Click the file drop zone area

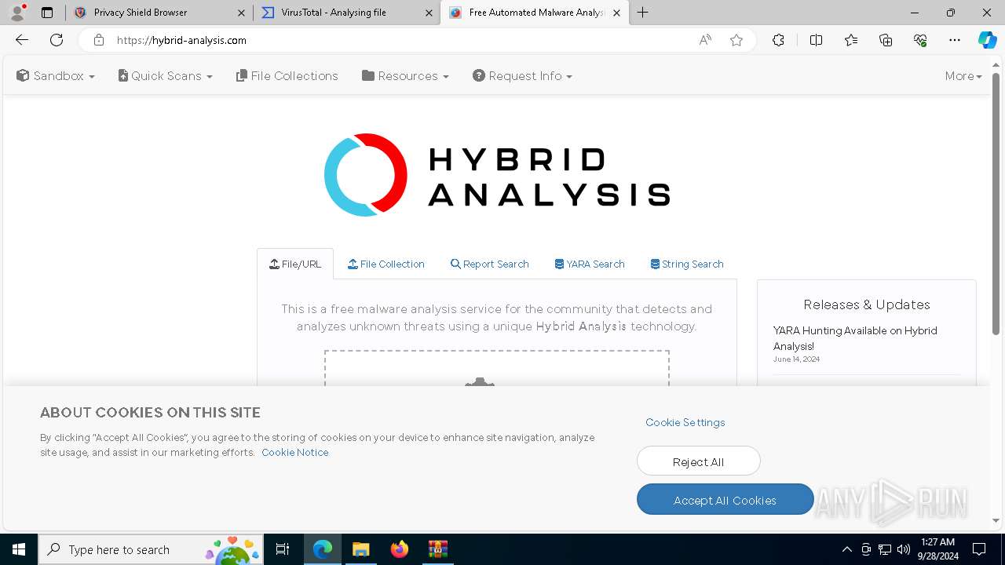pos(497,369)
